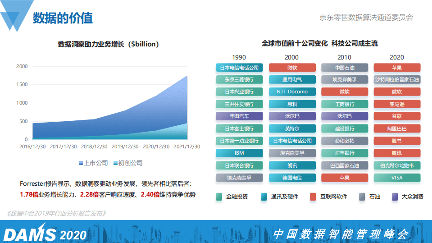
Task: Click 微软 in the 2000 column
Action: 292,68
